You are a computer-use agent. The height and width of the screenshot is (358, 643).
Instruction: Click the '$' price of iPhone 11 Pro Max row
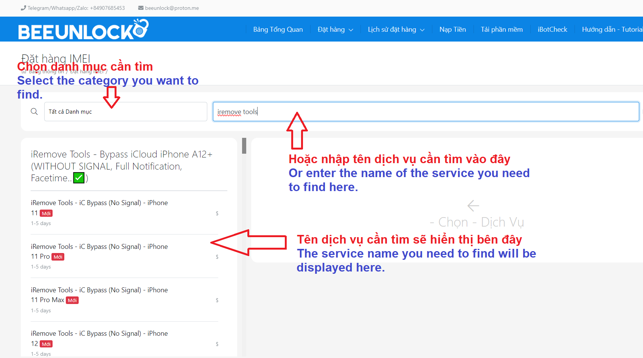tap(217, 300)
